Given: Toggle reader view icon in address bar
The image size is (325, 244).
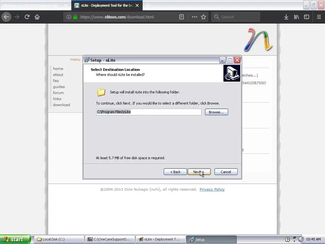Looking at the screenshot, I should pos(181,17).
